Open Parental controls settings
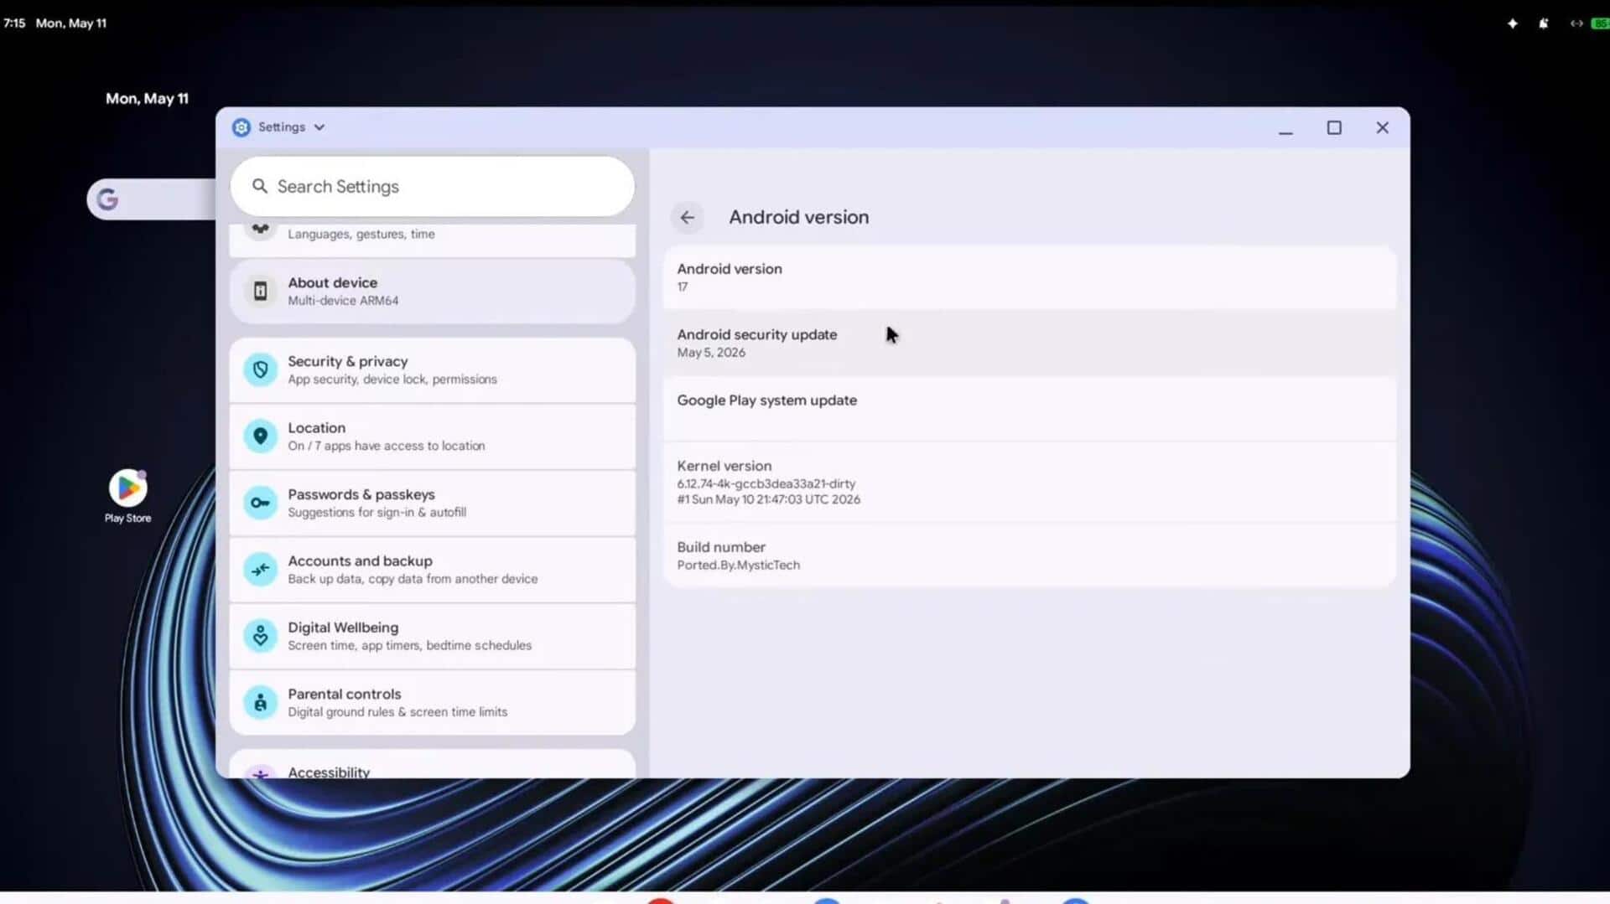The height and width of the screenshot is (904, 1610). 432,703
